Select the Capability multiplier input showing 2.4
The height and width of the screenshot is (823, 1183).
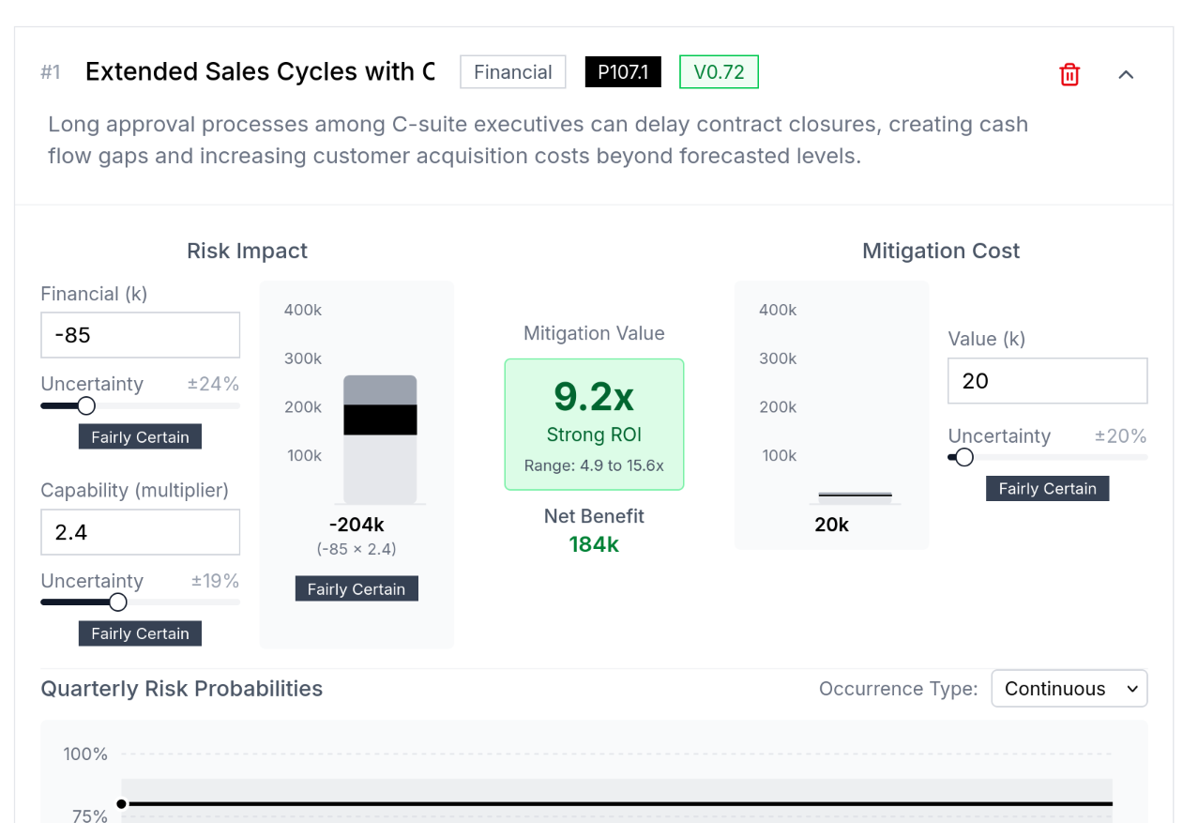click(140, 532)
